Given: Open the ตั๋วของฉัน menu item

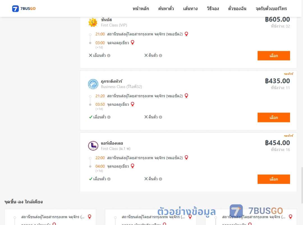Looking at the screenshot, I should pyautogui.click(x=237, y=8).
